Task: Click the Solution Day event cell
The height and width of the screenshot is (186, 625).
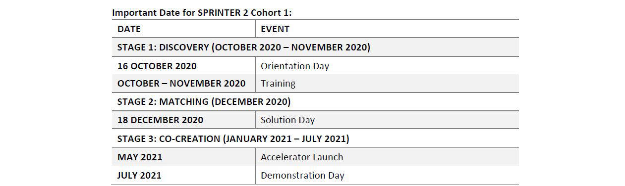Action: tap(387, 120)
